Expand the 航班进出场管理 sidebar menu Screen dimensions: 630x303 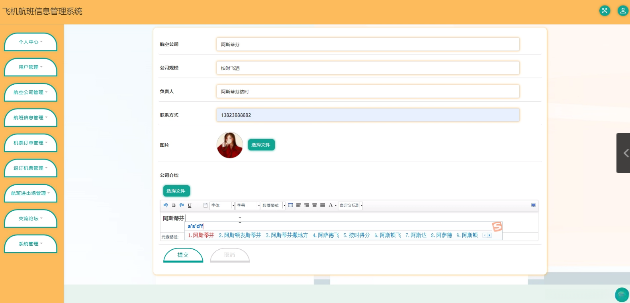31,194
